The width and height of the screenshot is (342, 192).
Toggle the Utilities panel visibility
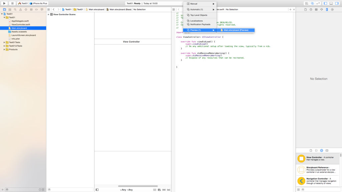tap(337, 3)
